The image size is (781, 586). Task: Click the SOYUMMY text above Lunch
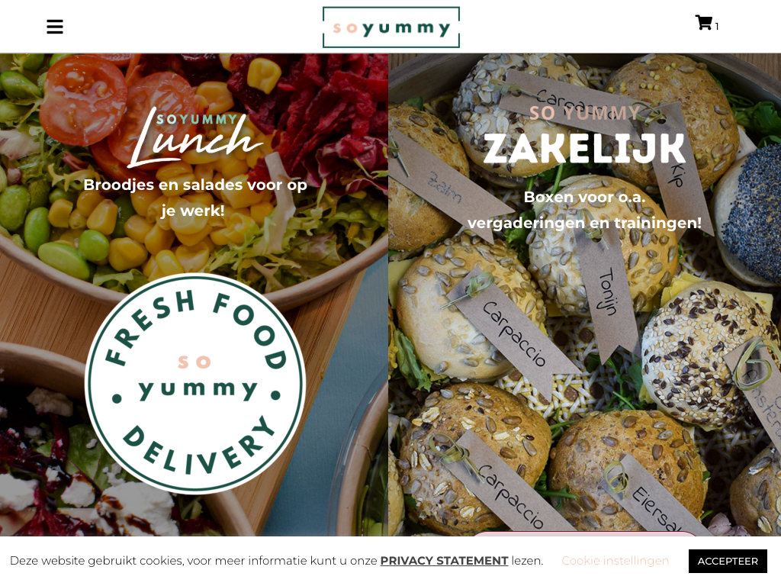point(198,119)
